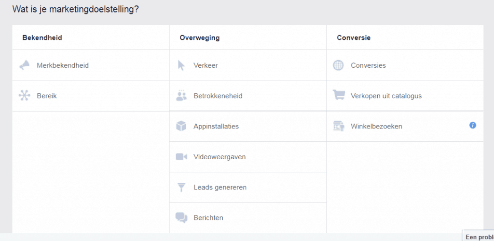The width and height of the screenshot is (494, 241).
Task: Click the Verkopen uit catalogus cart icon
Action: (x=339, y=95)
